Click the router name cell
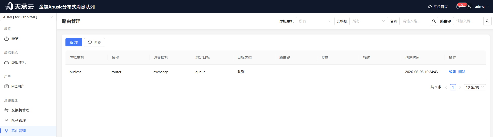The height and width of the screenshot is (137, 493). [x=116, y=72]
